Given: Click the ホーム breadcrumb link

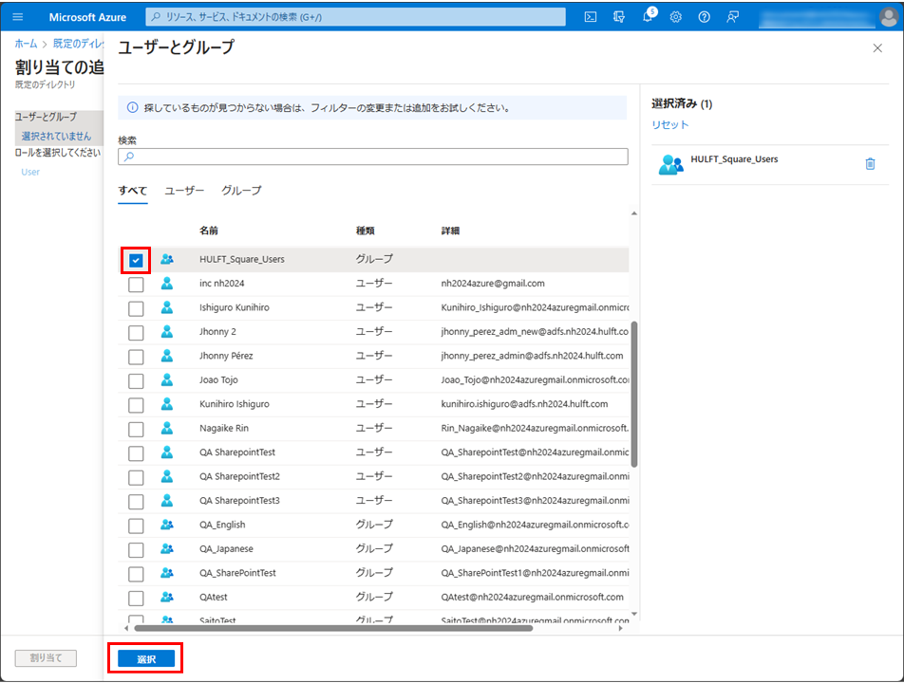Looking at the screenshot, I should click(26, 45).
